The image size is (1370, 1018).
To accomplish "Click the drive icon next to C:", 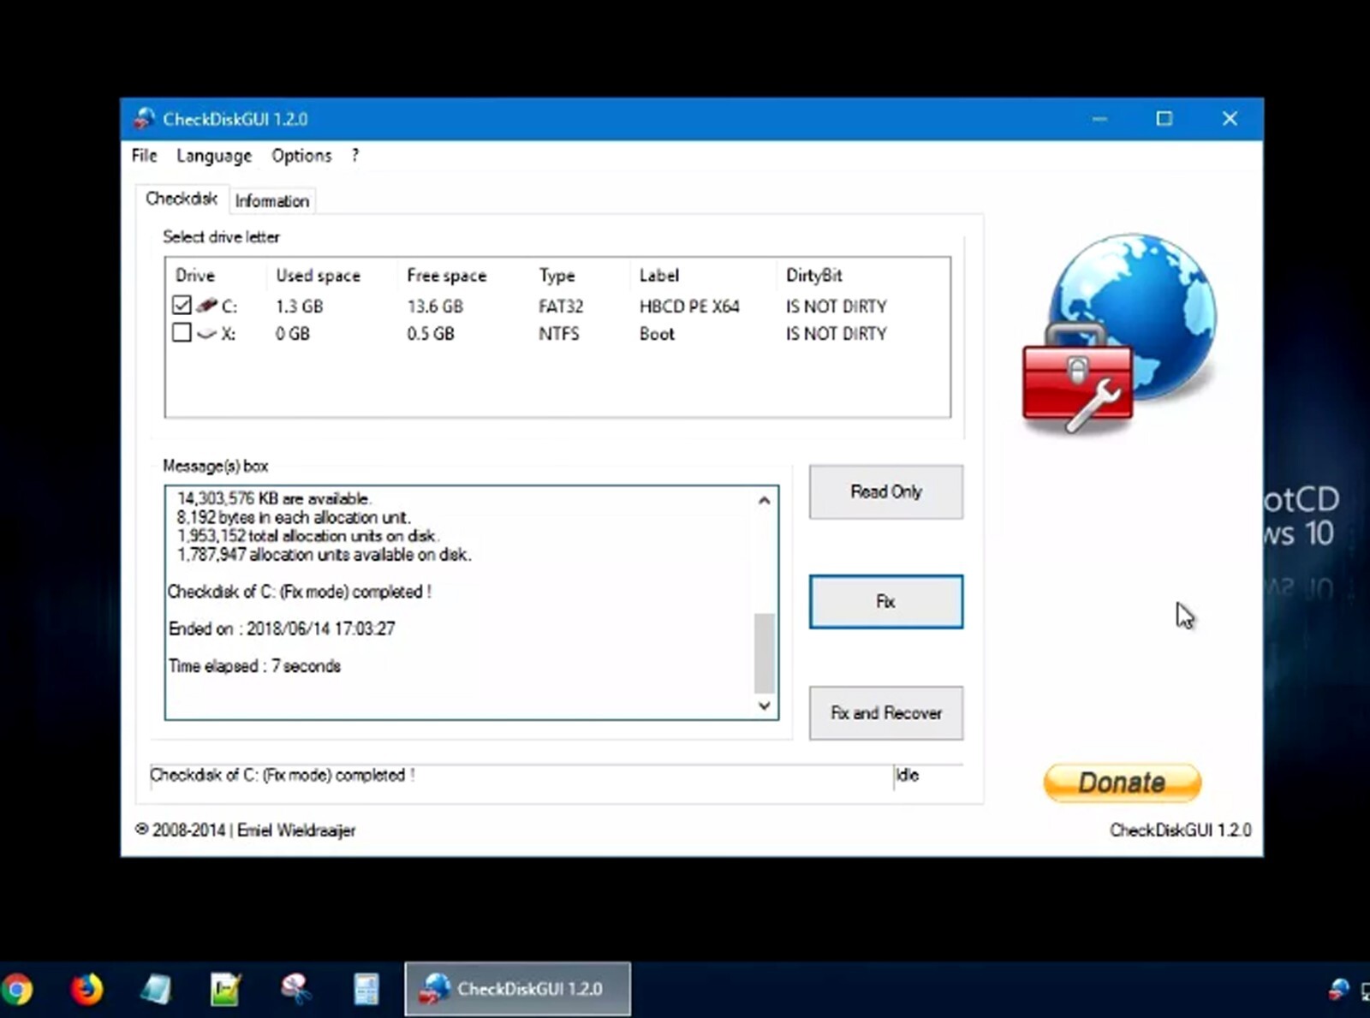I will click(x=208, y=306).
